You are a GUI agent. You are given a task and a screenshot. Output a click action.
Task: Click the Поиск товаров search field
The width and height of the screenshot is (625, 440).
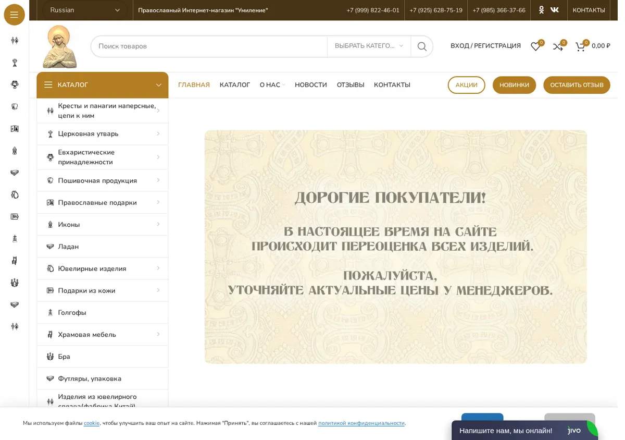point(209,46)
